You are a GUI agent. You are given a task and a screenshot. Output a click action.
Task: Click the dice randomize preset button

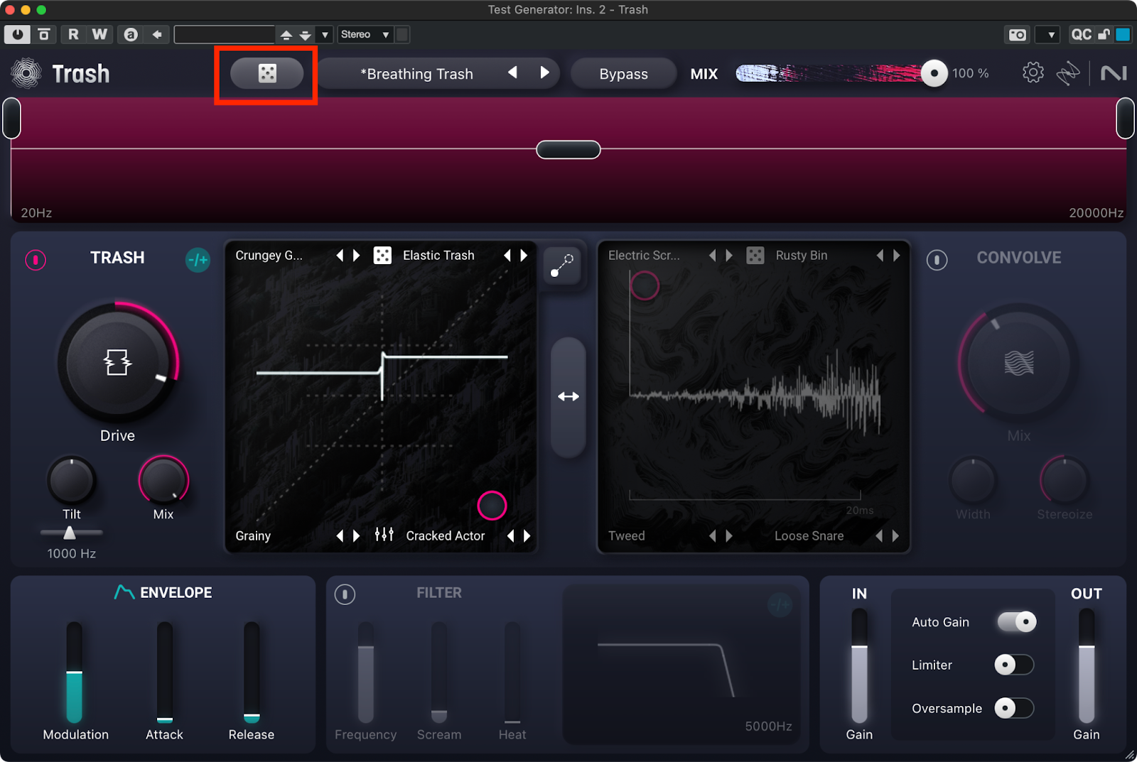(x=266, y=73)
